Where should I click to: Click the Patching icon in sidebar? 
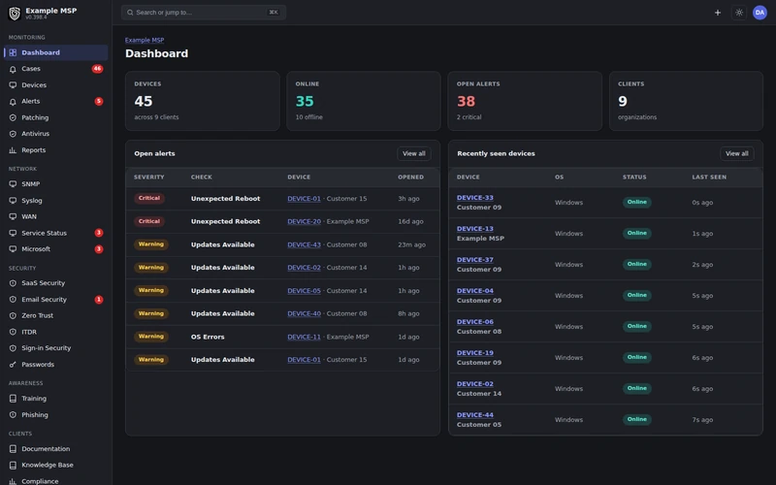pyautogui.click(x=13, y=117)
